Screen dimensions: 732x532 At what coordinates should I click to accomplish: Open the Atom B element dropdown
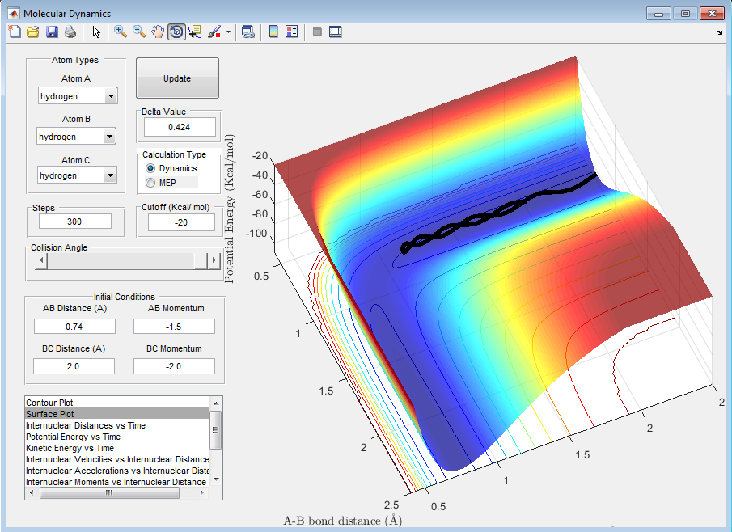tap(110, 137)
